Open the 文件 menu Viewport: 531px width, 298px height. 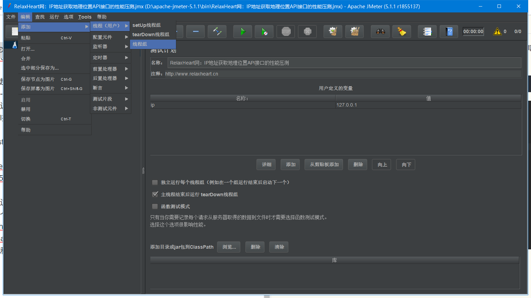pyautogui.click(x=11, y=17)
